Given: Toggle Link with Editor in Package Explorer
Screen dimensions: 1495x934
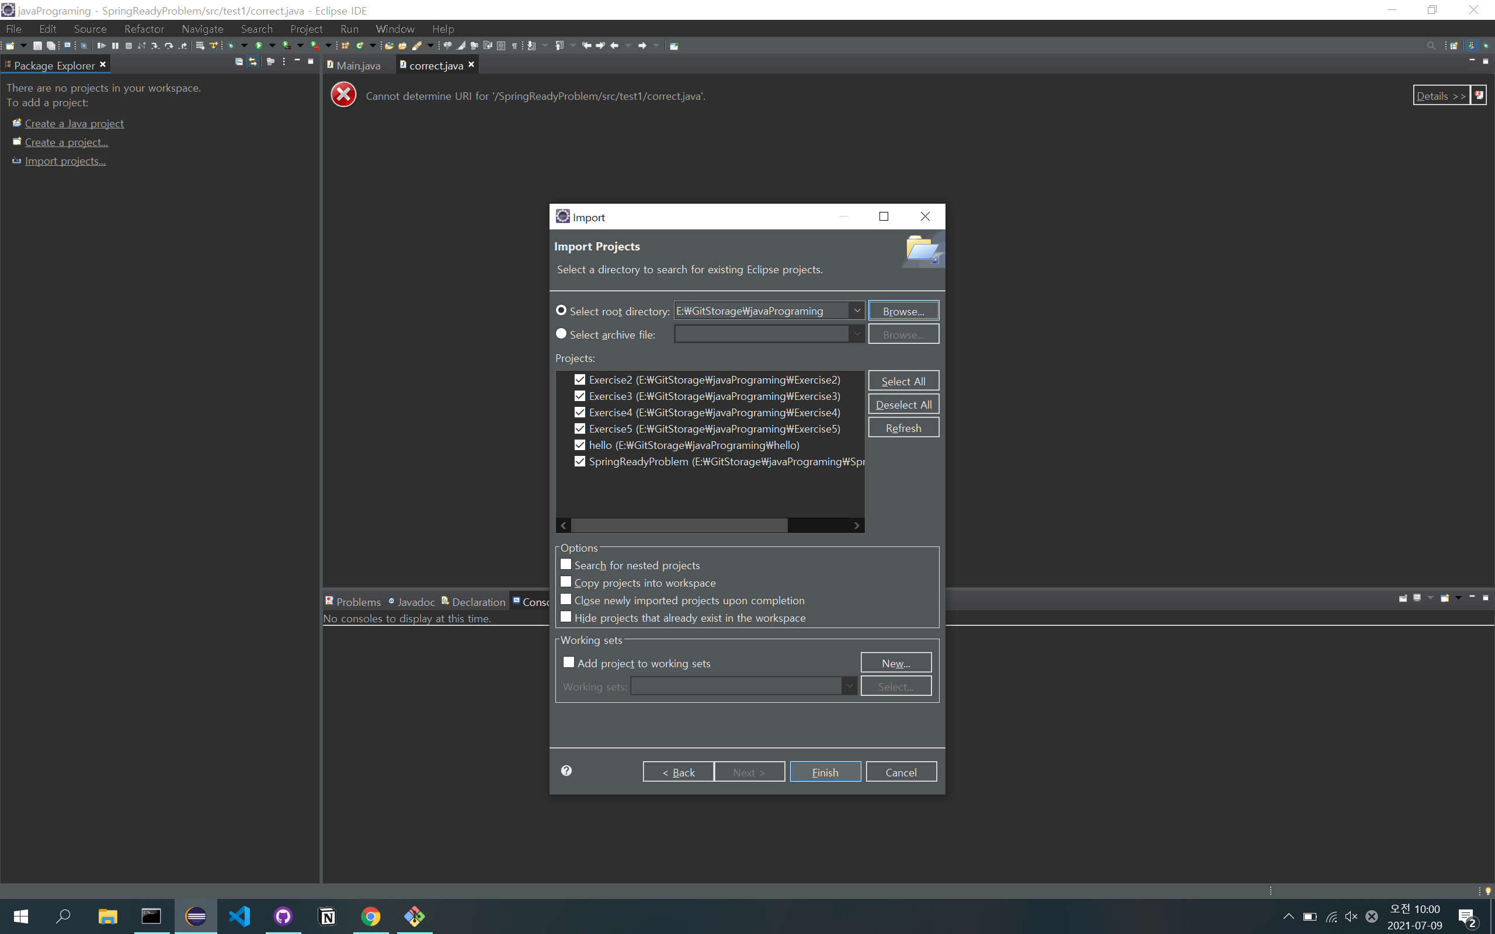Looking at the screenshot, I should (253, 62).
